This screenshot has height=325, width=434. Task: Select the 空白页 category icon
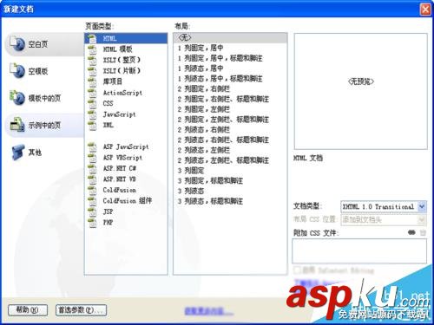coord(17,44)
